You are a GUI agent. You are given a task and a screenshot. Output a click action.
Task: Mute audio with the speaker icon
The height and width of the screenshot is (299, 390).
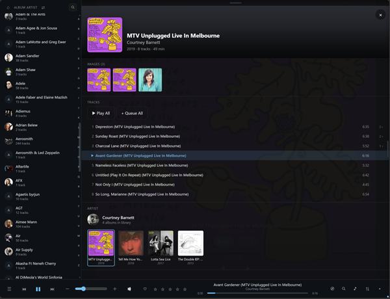pyautogui.click(x=129, y=289)
